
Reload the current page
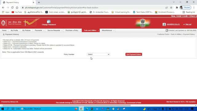coord(12,7)
